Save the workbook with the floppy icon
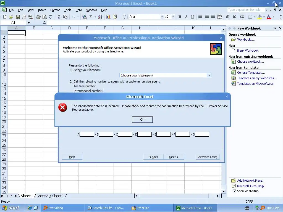The width and height of the screenshot is (283, 212). tap(18, 17)
